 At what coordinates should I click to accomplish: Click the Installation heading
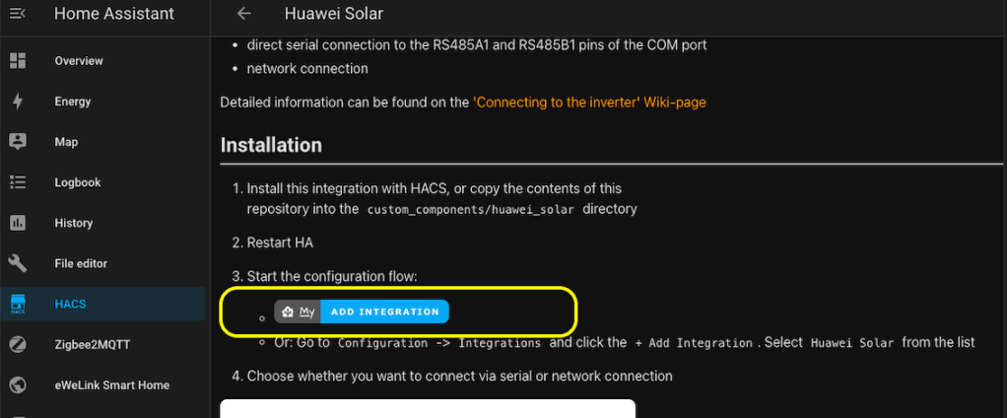pyautogui.click(x=271, y=145)
